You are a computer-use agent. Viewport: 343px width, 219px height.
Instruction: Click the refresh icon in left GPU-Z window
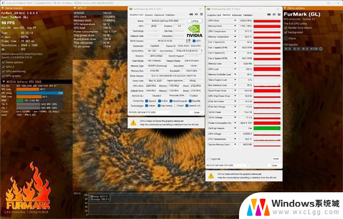click(x=196, y=14)
